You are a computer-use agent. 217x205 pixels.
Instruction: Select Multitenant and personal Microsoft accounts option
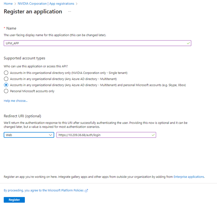click(x=6, y=85)
